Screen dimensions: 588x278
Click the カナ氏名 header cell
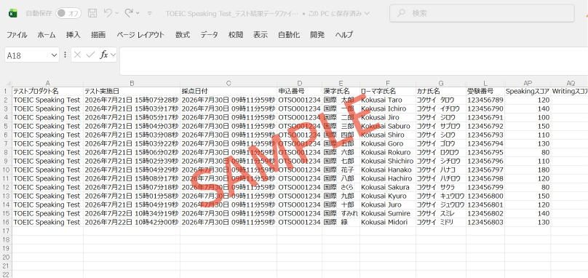click(x=440, y=91)
